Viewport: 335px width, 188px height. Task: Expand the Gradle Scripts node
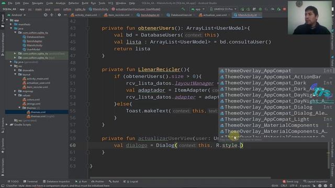(x=7, y=124)
